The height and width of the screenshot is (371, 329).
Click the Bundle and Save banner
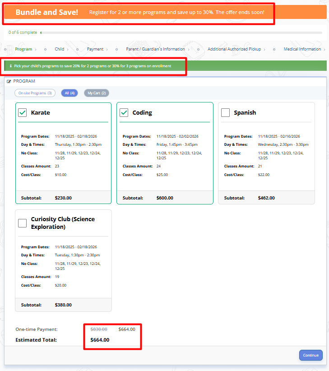tap(164, 12)
